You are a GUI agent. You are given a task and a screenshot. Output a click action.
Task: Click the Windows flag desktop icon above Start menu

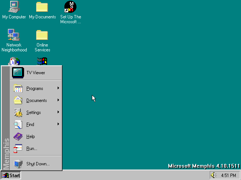42,61
